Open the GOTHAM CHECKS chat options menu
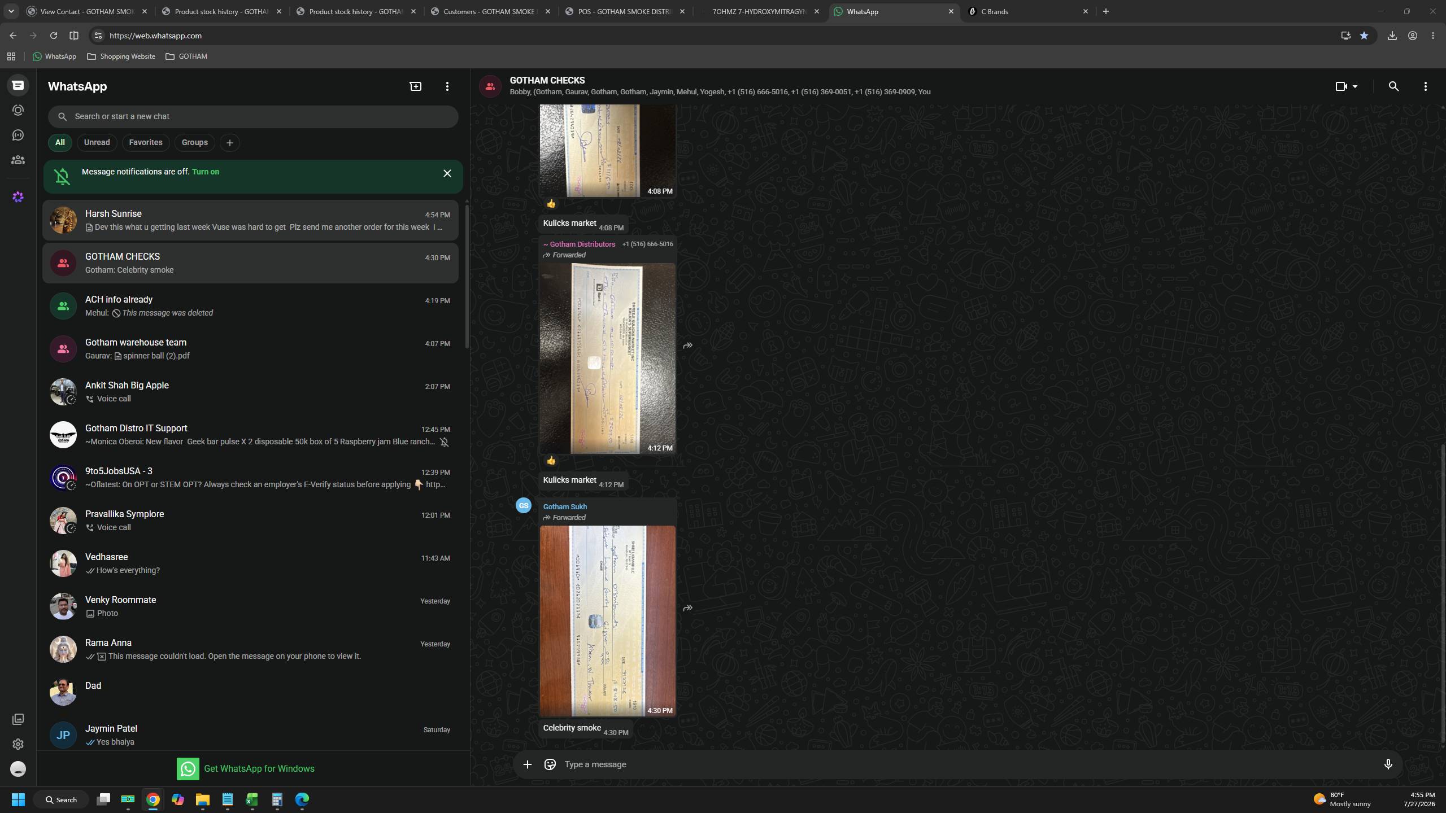Screen dimensions: 1446x813 [x=1425, y=86]
